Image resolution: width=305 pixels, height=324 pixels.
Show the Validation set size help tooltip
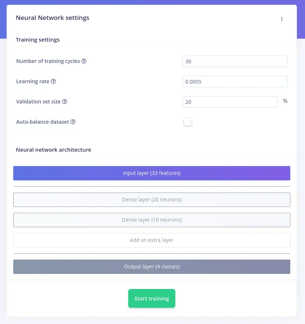pos(65,102)
